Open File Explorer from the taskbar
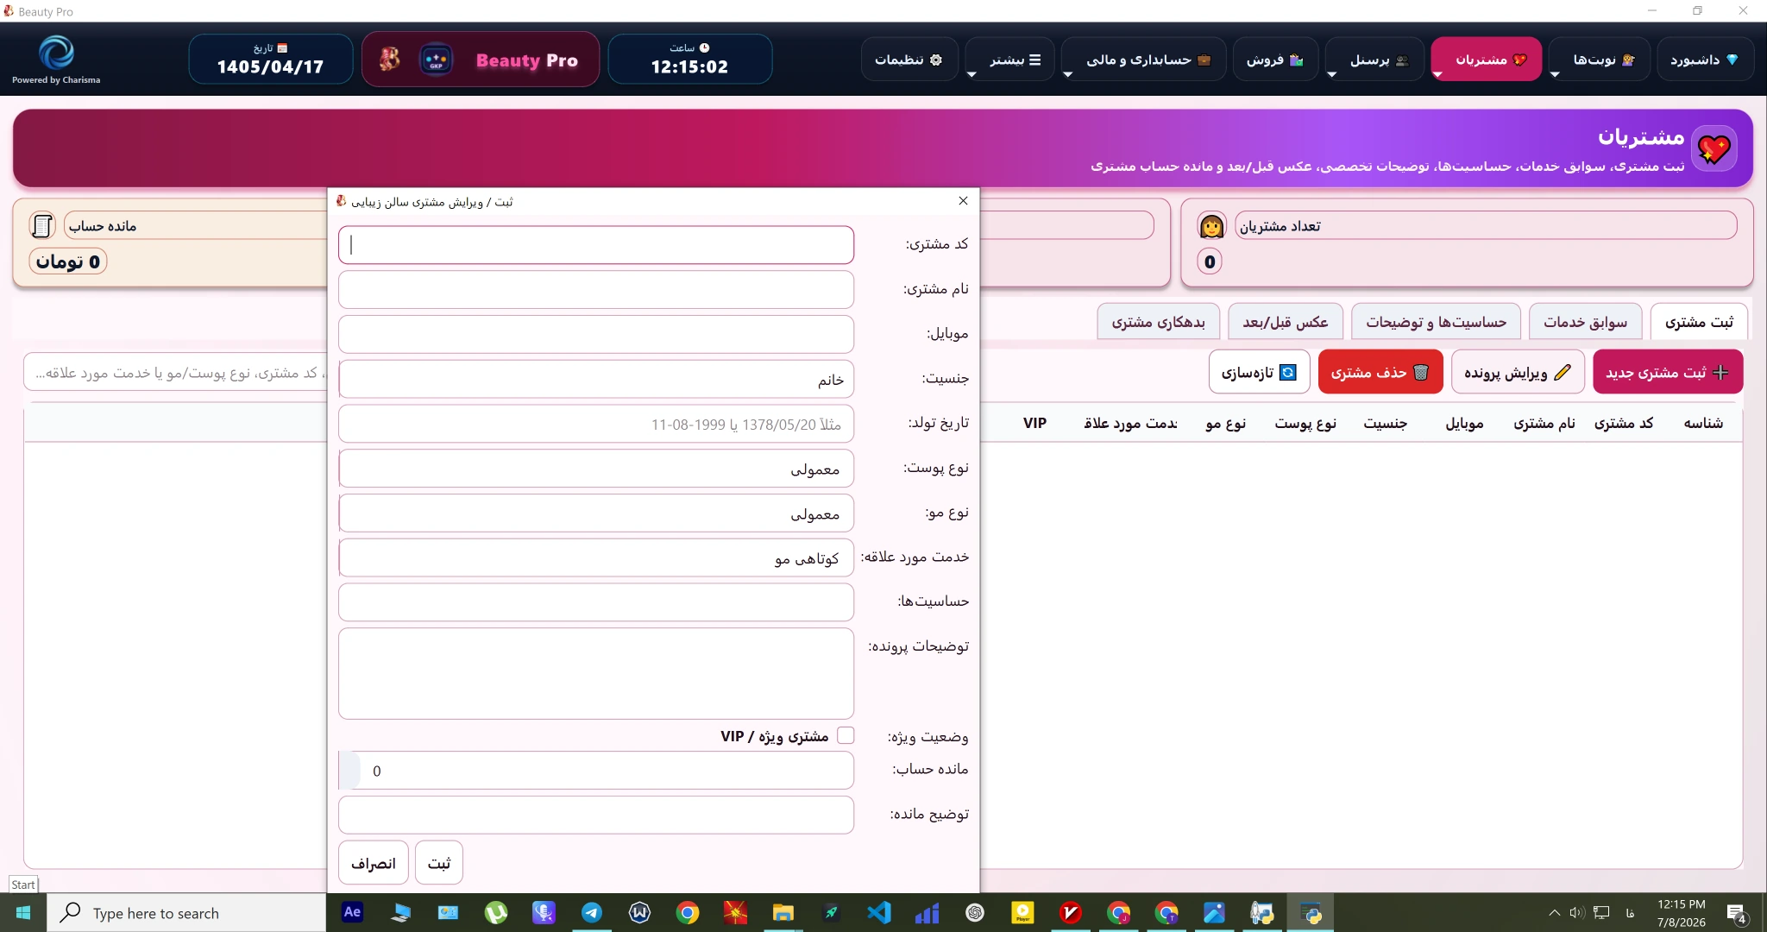Viewport: 1767px width, 932px height. (783, 912)
